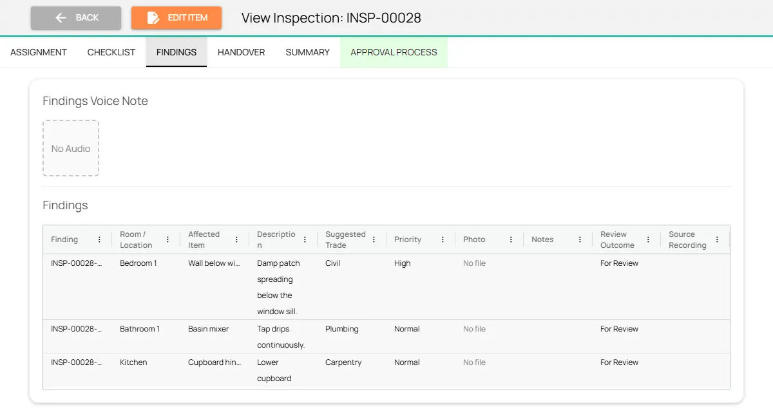Select the Bathroom 1 row finding ID
The width and height of the screenshot is (773, 412).
(x=77, y=329)
